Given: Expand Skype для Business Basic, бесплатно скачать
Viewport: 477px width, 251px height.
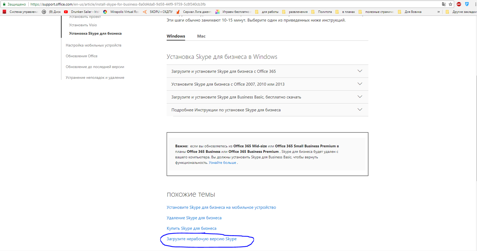Looking at the screenshot, I should (x=267, y=97).
